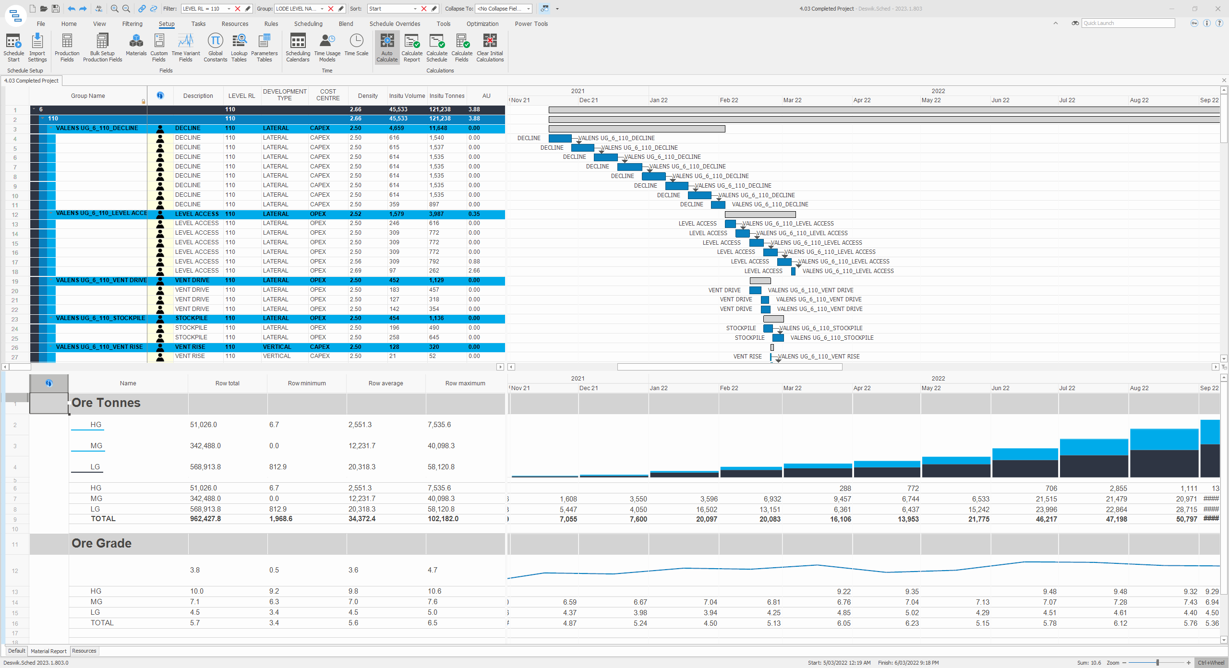Click the help question mark icon

(x=1219, y=23)
